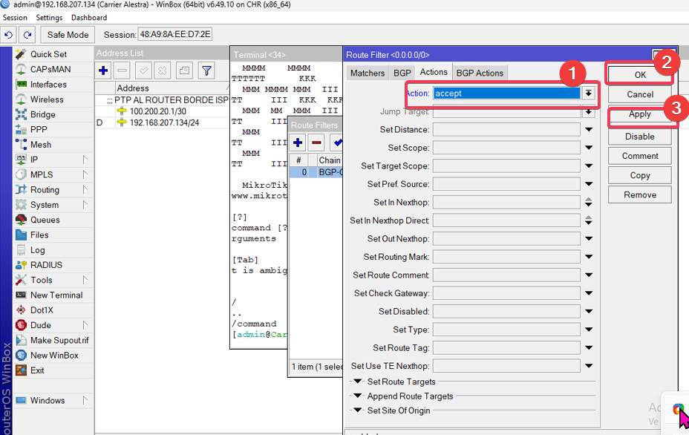The width and height of the screenshot is (689, 435).
Task: Click the Action field containing accept
Action: coord(506,93)
